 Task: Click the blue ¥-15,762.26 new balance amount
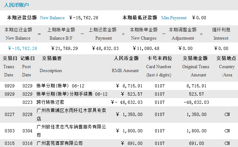[22, 48]
